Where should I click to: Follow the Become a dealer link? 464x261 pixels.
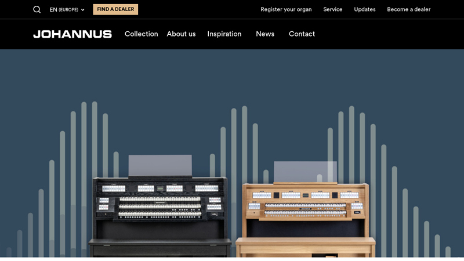[x=409, y=9]
